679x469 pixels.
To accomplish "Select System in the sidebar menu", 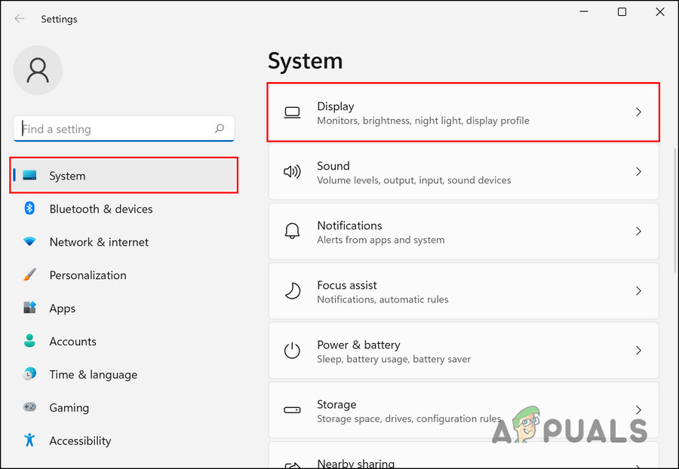I will pyautogui.click(x=67, y=175).
